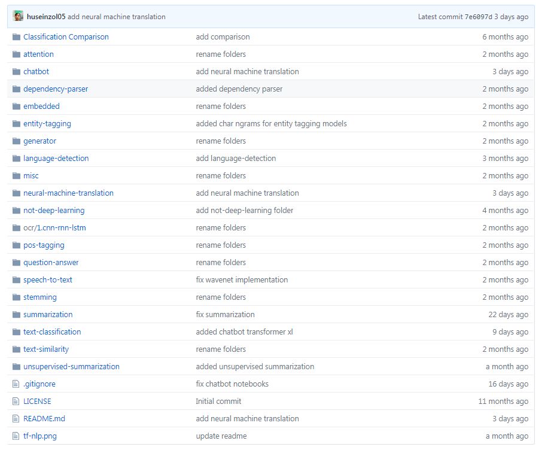536x450 pixels.
Task: Click file icon next to README.md
Action: pyautogui.click(x=16, y=418)
